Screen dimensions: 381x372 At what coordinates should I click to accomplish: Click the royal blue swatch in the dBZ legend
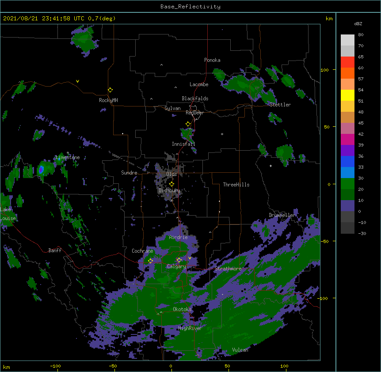pos(347,161)
